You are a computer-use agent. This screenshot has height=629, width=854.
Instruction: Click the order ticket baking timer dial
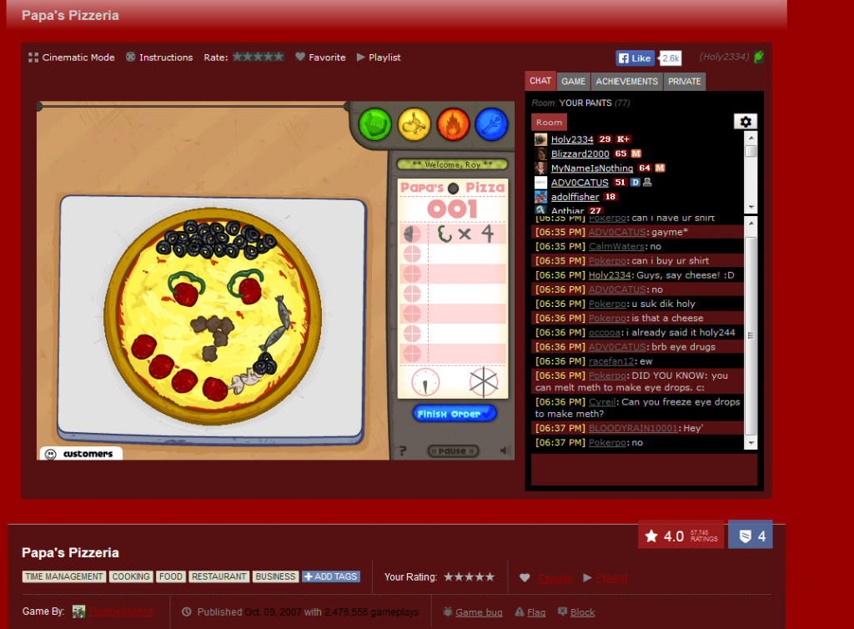click(425, 382)
